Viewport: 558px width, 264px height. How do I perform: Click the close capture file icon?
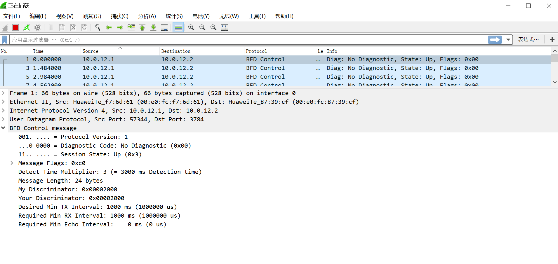(73, 28)
